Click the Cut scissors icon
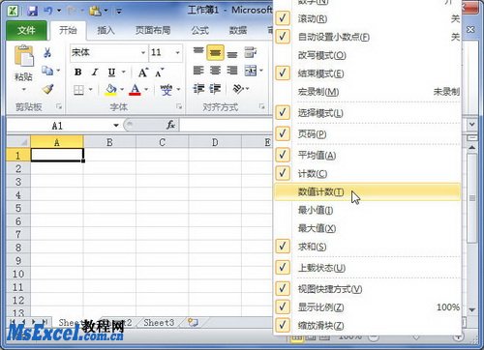 point(47,53)
